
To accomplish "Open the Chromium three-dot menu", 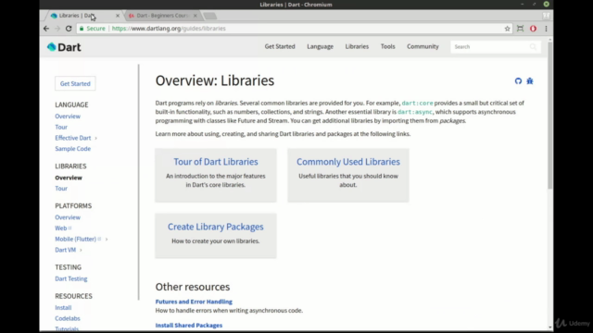I will pos(546,29).
